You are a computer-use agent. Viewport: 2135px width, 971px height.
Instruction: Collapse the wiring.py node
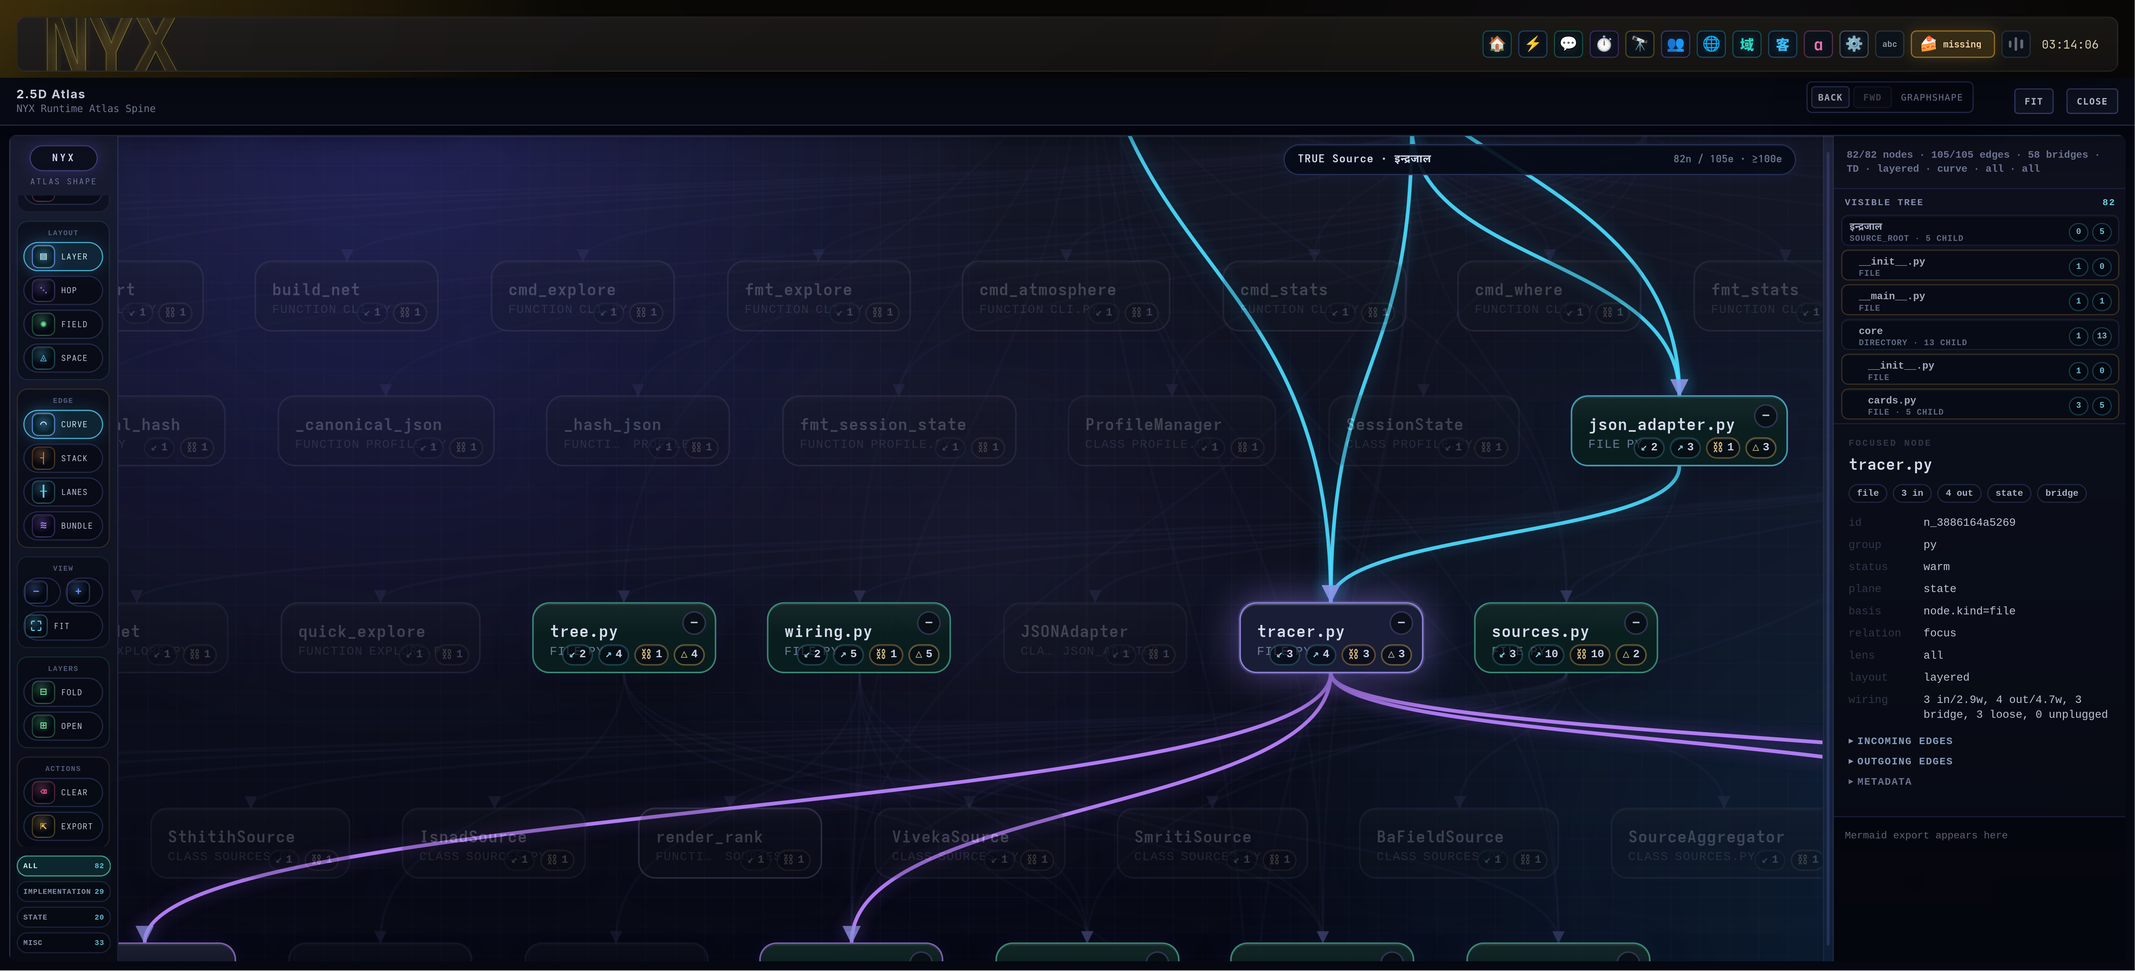pos(928,622)
